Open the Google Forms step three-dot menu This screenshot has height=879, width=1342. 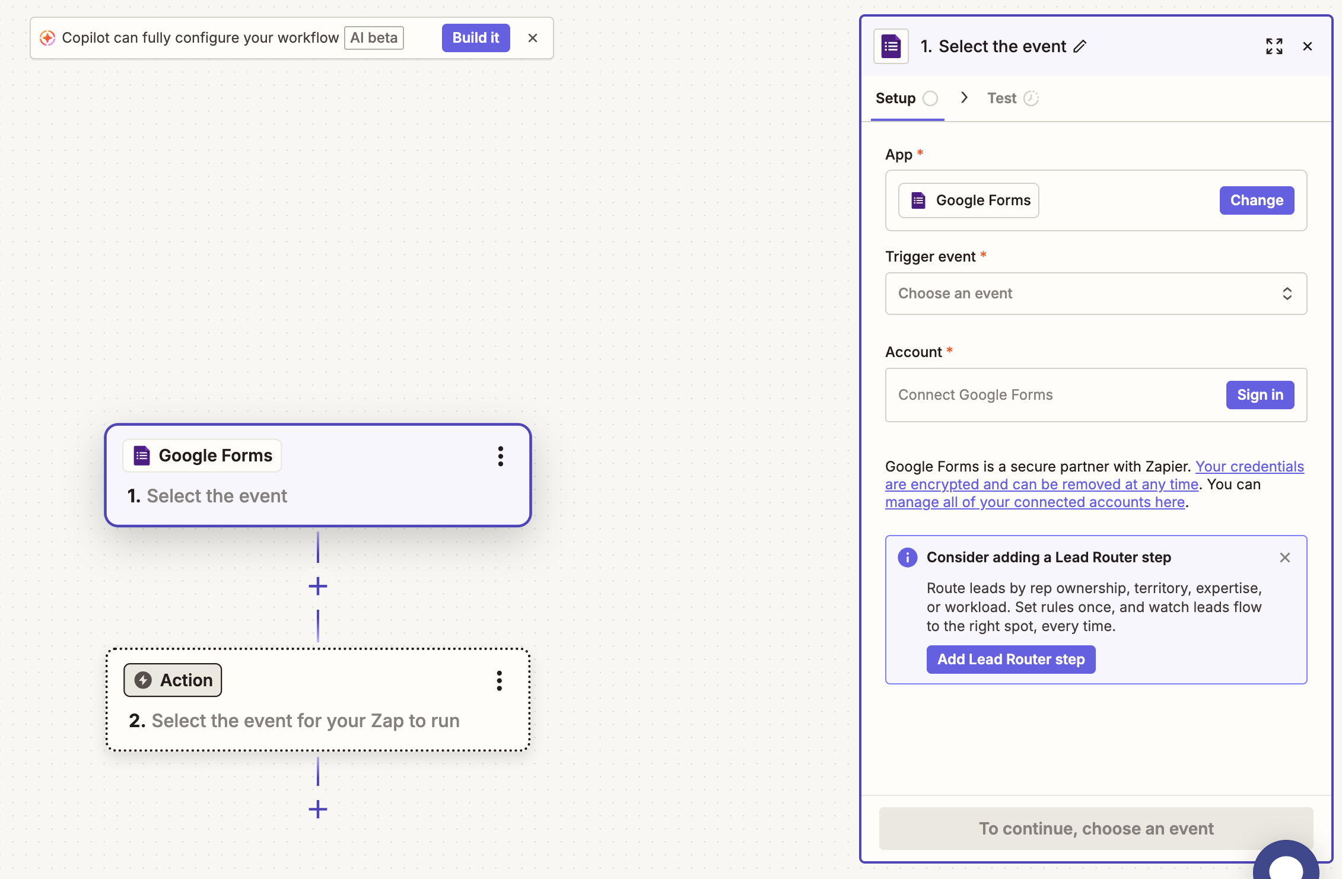(x=500, y=456)
